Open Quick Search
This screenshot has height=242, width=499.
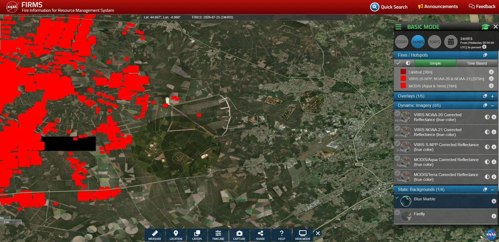pos(389,7)
